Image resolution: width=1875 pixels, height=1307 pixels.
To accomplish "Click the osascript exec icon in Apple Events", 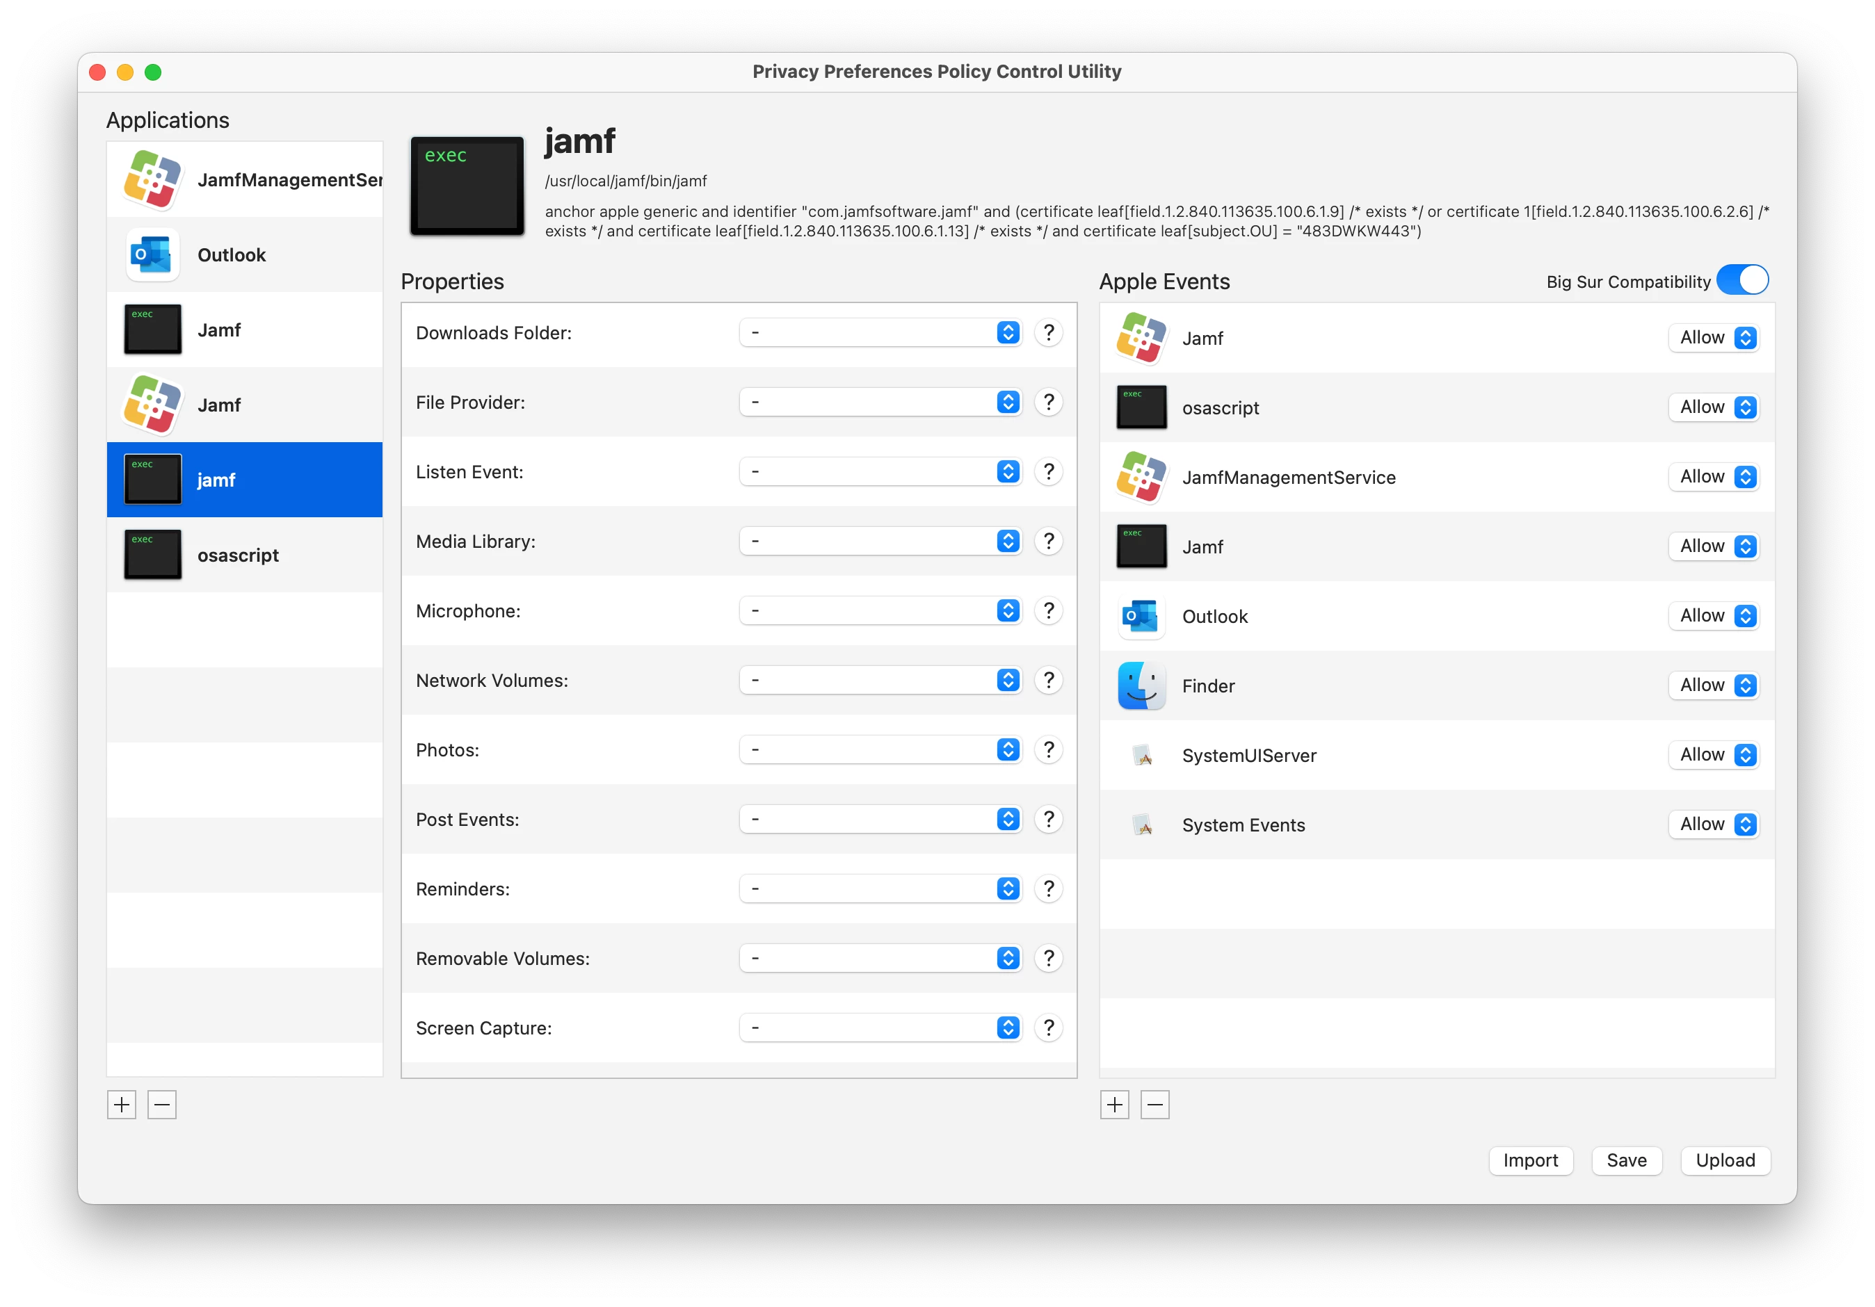I will pyautogui.click(x=1141, y=407).
